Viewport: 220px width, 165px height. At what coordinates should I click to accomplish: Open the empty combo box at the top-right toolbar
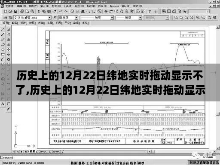point(199,11)
